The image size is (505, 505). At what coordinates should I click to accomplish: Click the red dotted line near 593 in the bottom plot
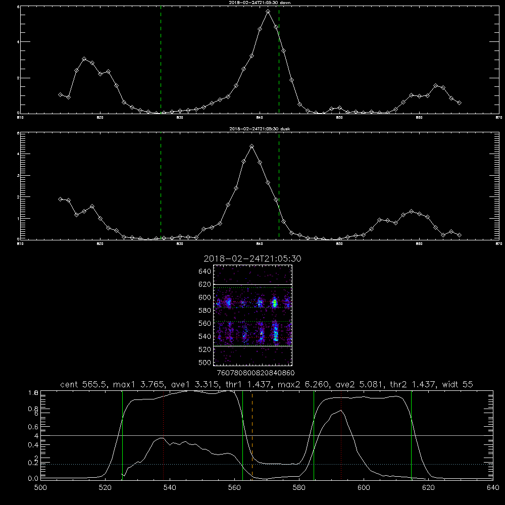click(x=341, y=435)
